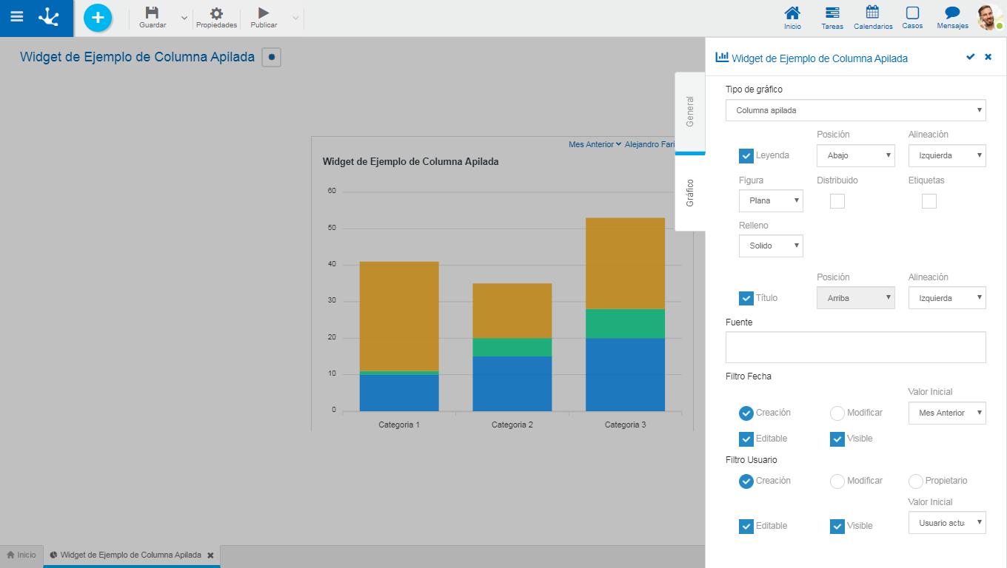
Task: Open user profile avatar
Action: pyautogui.click(x=989, y=17)
